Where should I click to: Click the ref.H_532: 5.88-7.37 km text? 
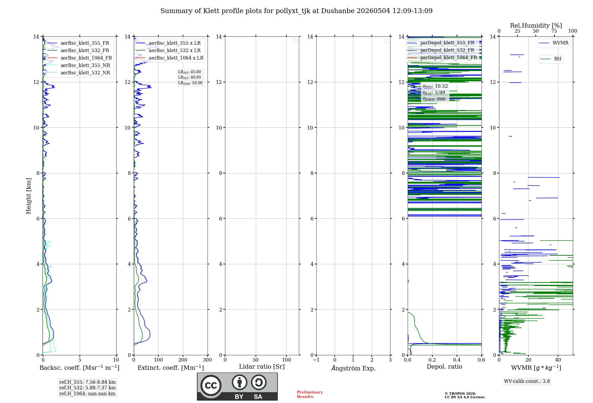(87, 388)
